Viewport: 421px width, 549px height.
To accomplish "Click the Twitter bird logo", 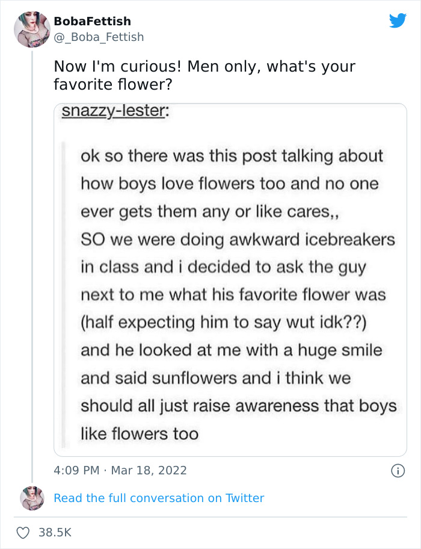I will coord(398,21).
